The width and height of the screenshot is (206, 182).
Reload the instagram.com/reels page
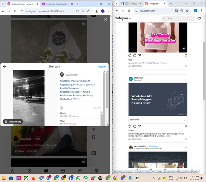click(15, 11)
